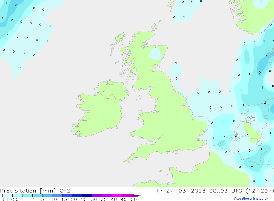Click the '20' legend scale label
274x201 pixels.
[x=74, y=199]
